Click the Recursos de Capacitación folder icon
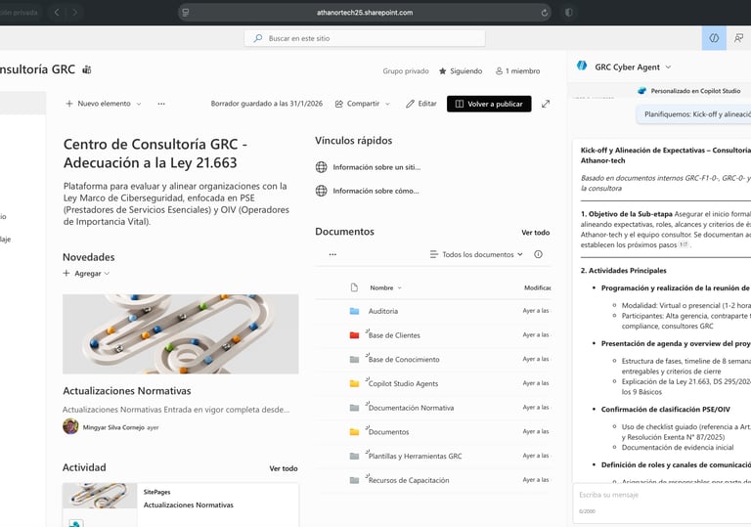The width and height of the screenshot is (751, 527). click(x=354, y=480)
